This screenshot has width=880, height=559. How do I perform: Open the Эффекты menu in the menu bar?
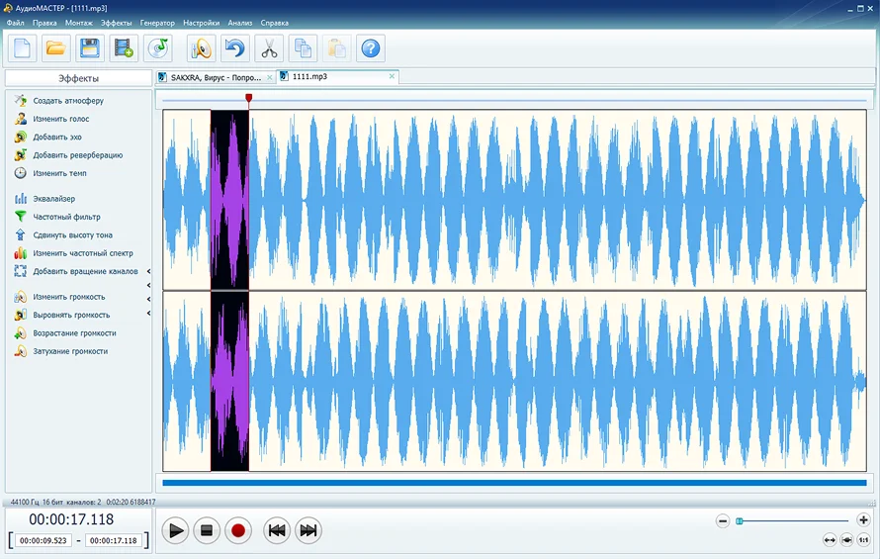116,22
